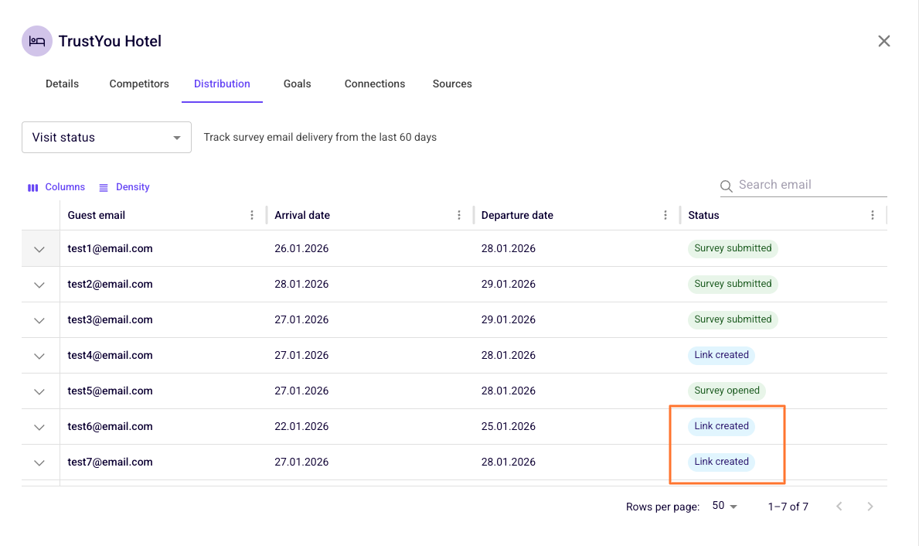Click the search magnifier icon
This screenshot has width=919, height=546.
click(727, 186)
